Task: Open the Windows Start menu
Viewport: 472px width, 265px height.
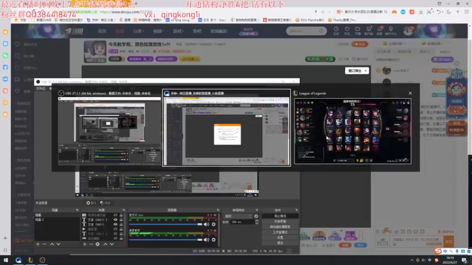Action: coord(6,260)
